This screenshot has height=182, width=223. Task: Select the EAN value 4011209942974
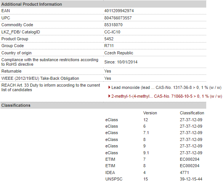(119, 11)
